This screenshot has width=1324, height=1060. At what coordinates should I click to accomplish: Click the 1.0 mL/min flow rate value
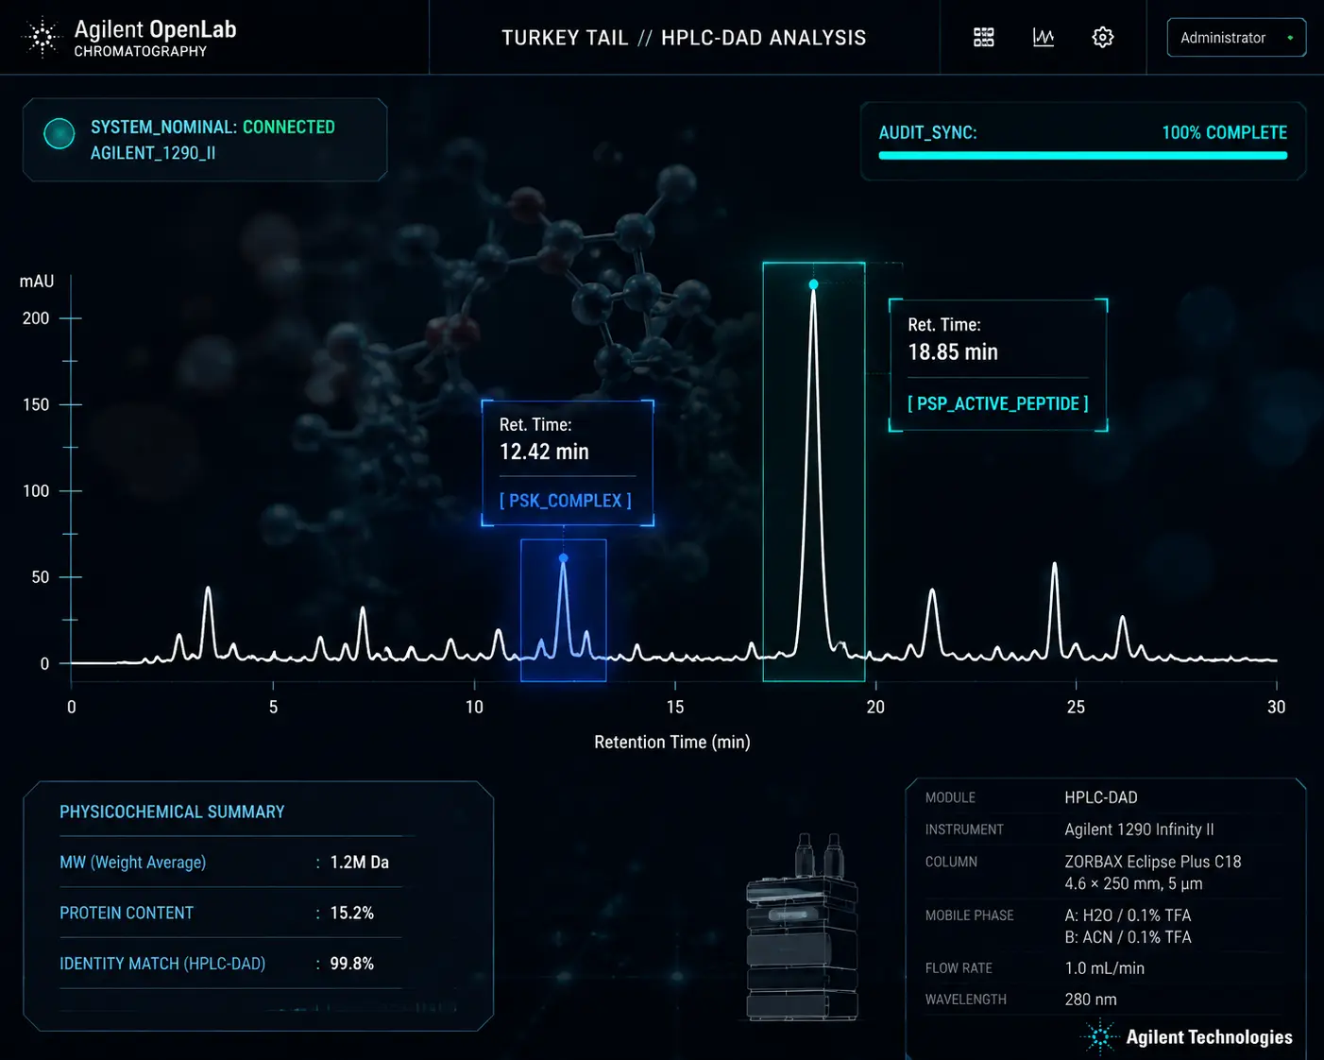(1105, 968)
